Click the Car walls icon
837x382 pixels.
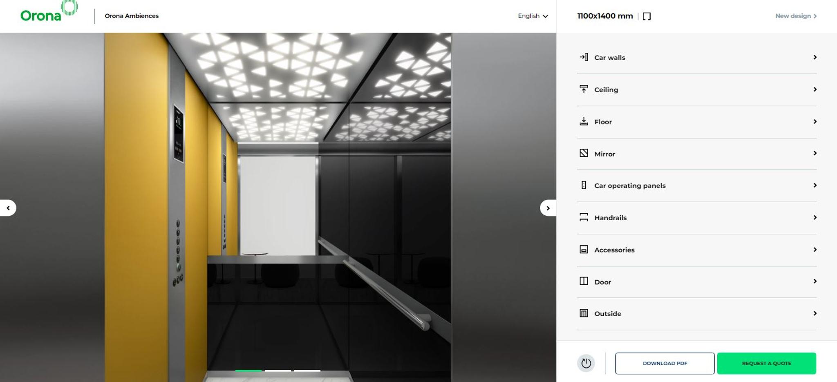[x=584, y=57]
